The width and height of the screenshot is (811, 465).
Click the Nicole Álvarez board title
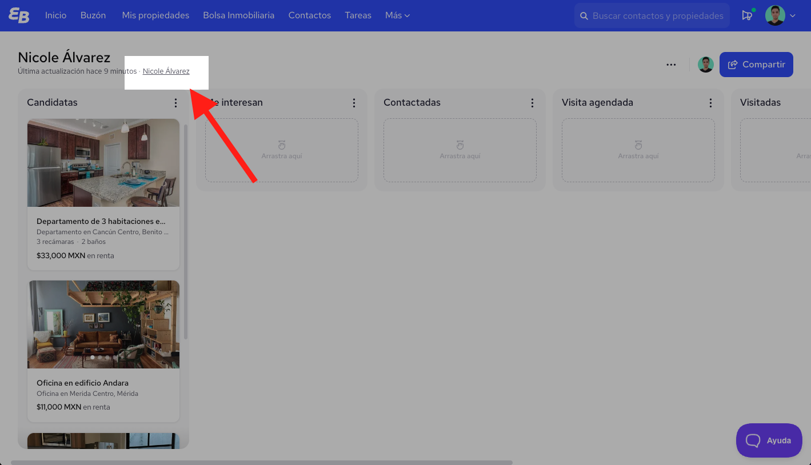click(x=64, y=58)
